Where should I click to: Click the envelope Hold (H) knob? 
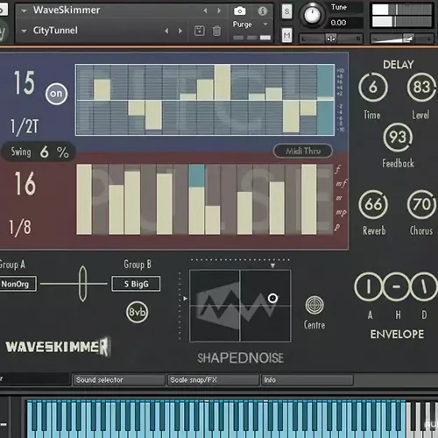396,286
